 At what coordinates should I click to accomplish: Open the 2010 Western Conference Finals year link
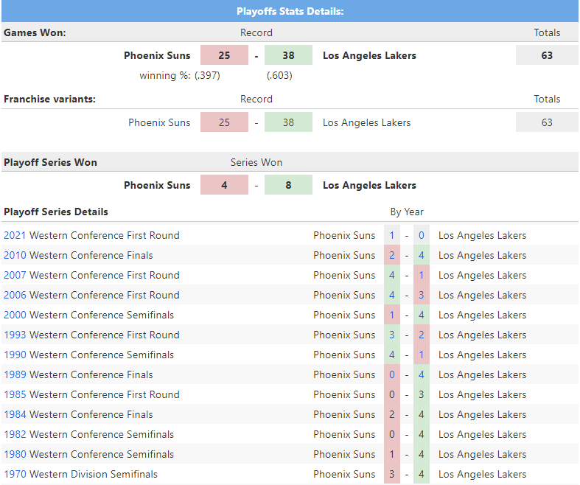pyautogui.click(x=15, y=256)
